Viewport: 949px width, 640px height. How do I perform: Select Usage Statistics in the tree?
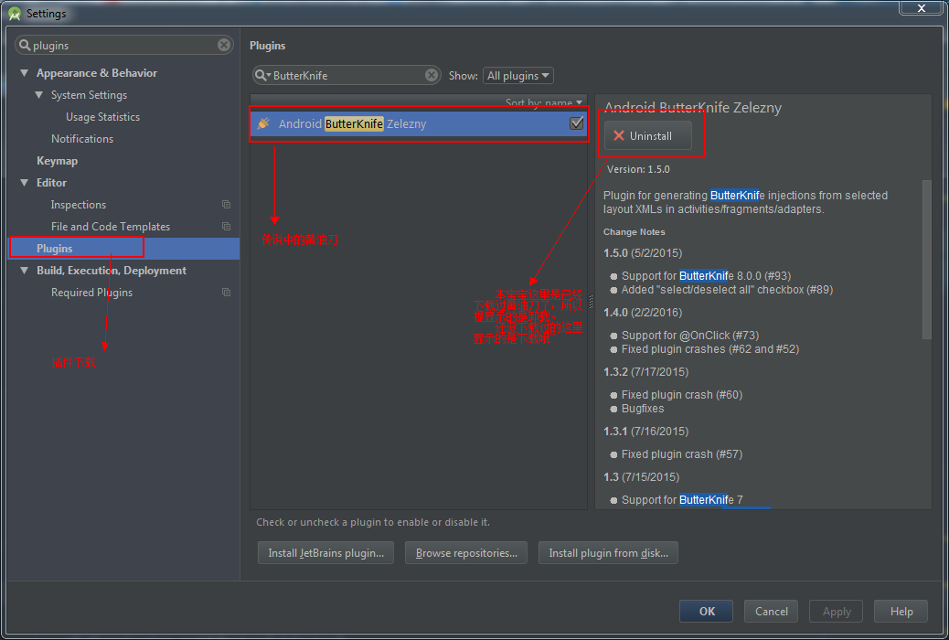pos(103,117)
